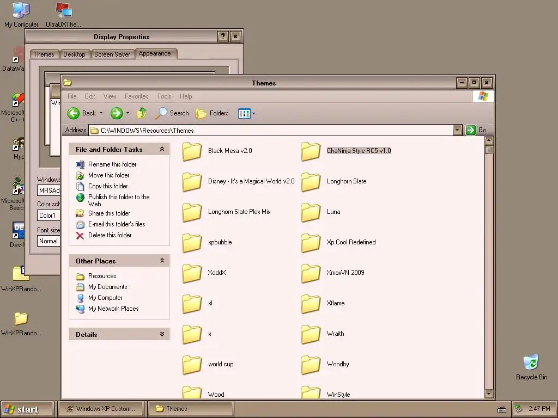Select the Woodby folder icon
Viewport: 558px width, 418px height.
click(310, 365)
